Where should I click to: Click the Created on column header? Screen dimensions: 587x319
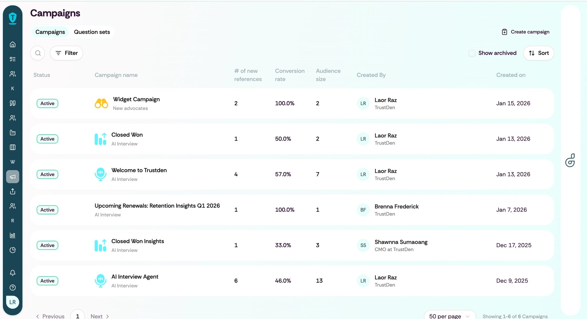point(511,75)
